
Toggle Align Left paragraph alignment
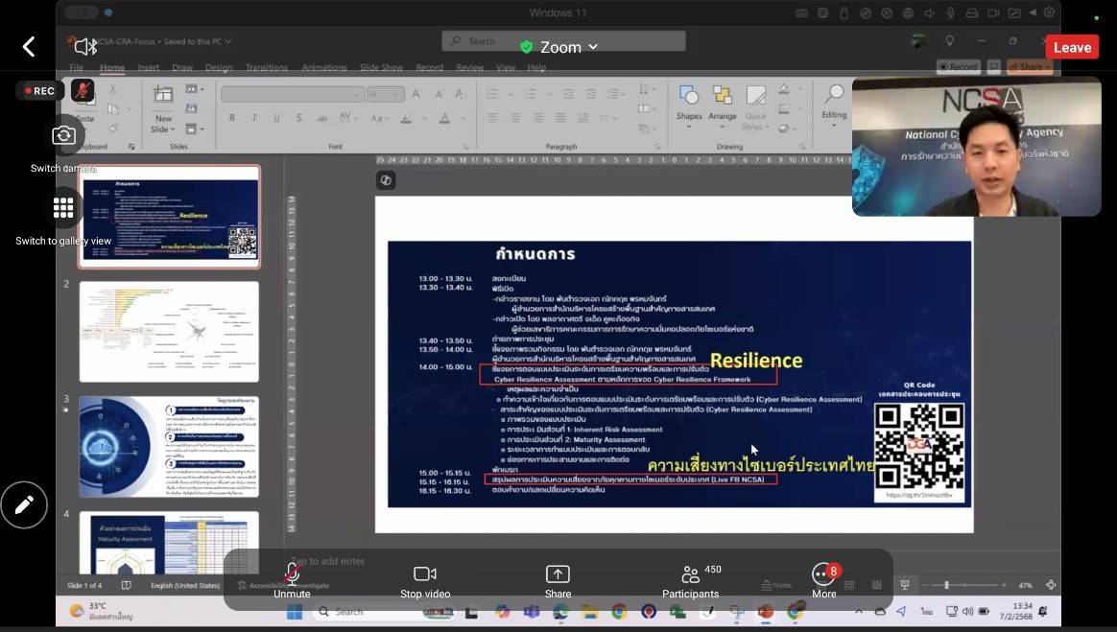point(492,117)
